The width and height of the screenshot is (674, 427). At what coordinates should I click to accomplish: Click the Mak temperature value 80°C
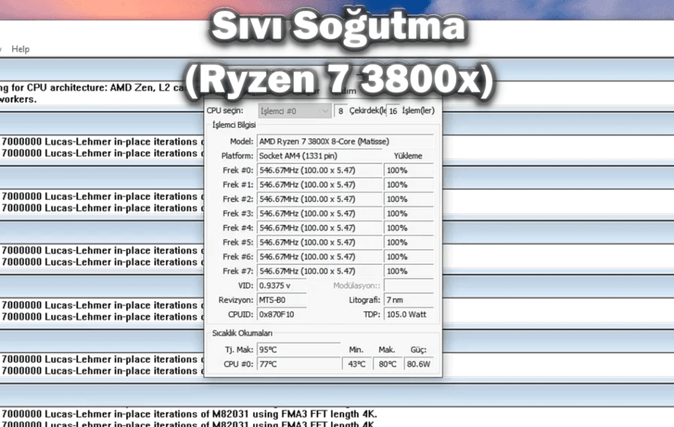tap(387, 364)
